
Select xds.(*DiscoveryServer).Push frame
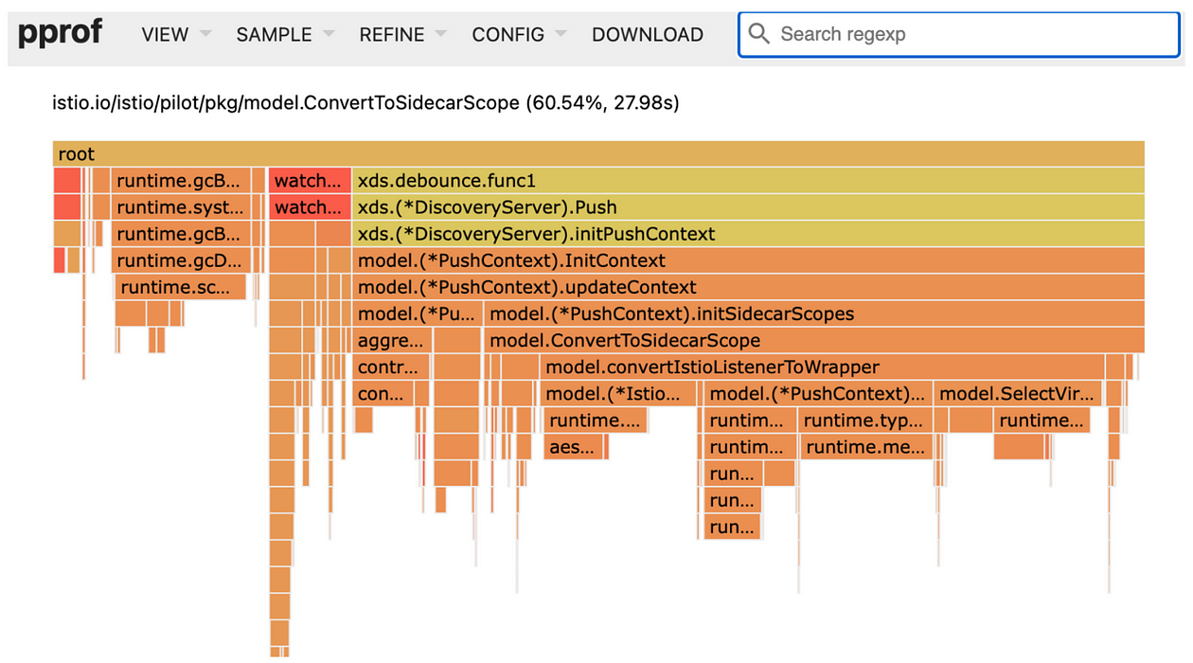pyautogui.click(x=747, y=207)
